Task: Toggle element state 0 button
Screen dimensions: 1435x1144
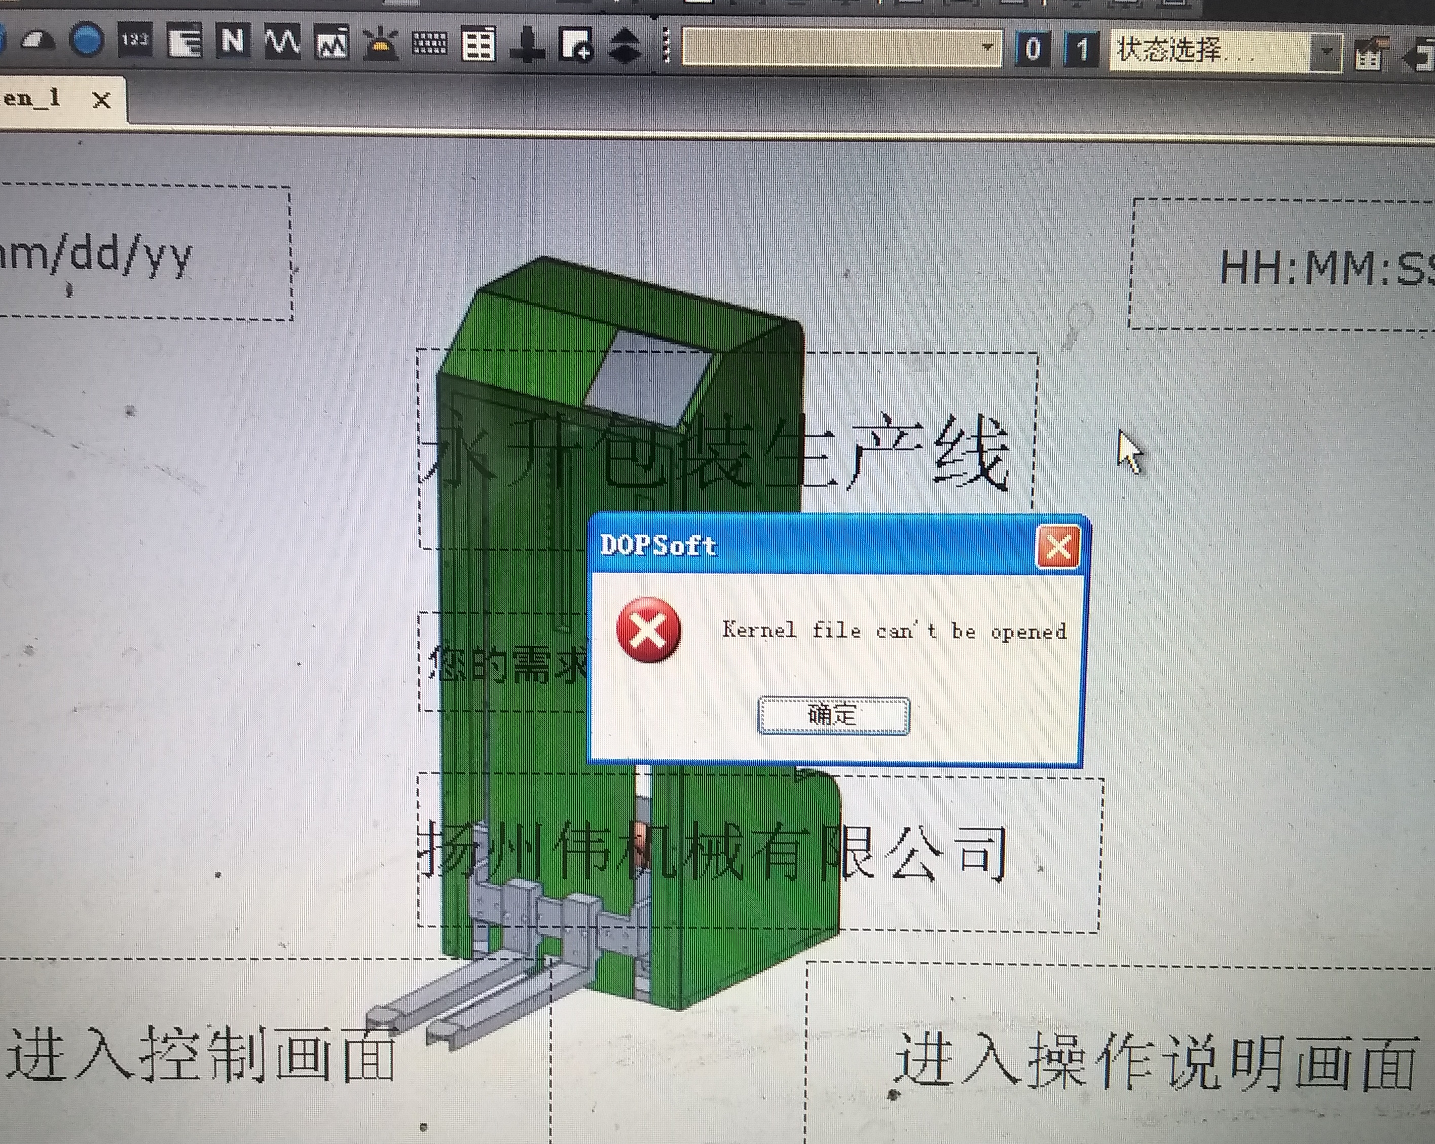Action: 1033,49
